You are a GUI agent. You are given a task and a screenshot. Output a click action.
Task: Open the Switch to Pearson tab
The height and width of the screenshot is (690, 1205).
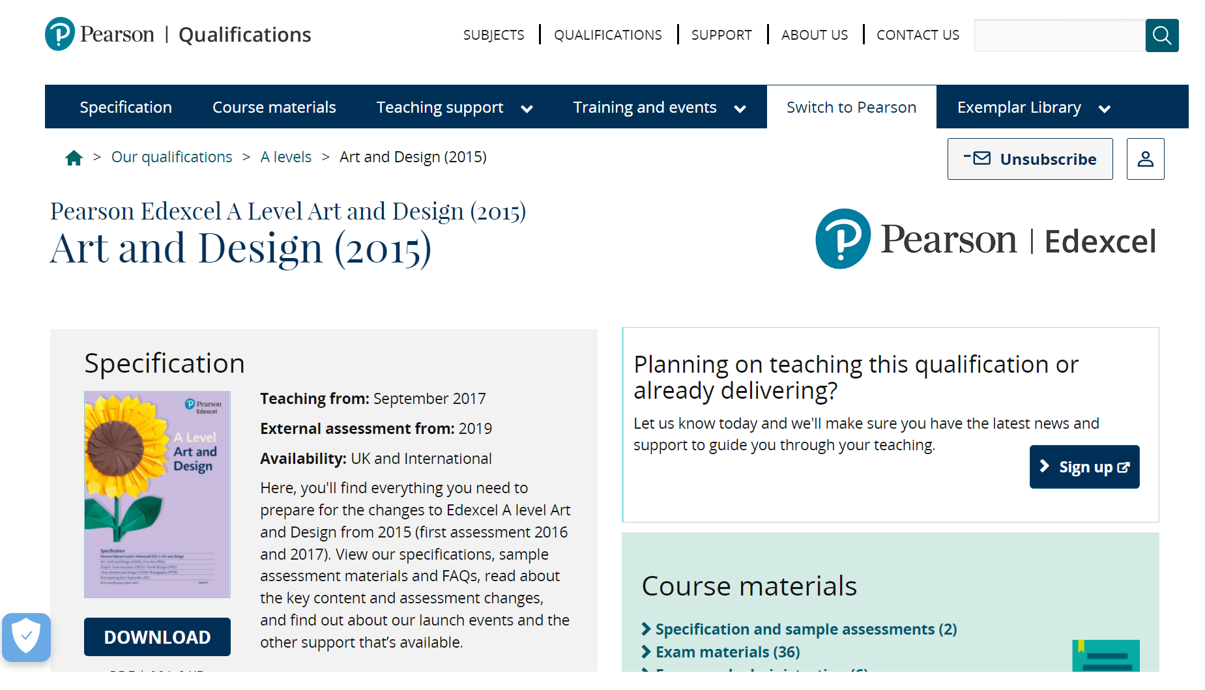851,108
